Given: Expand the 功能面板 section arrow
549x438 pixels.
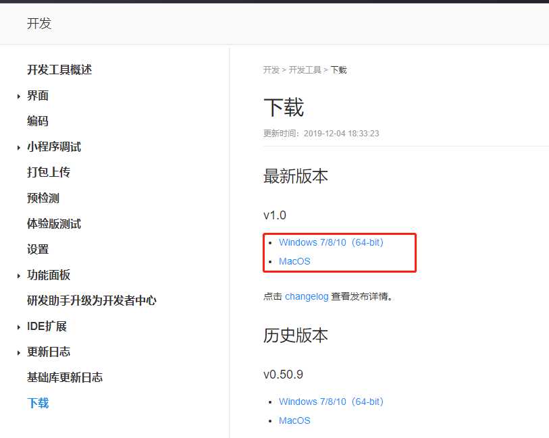Looking at the screenshot, I should click(19, 276).
